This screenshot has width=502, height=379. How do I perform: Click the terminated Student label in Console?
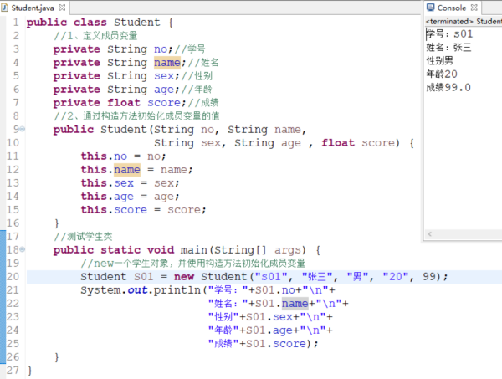[463, 20]
